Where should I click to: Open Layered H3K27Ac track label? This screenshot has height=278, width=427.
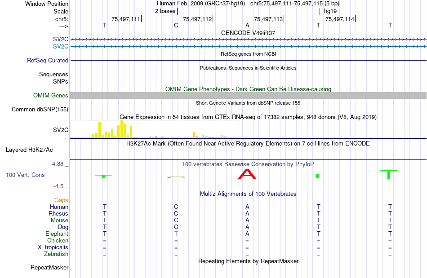click(29, 150)
